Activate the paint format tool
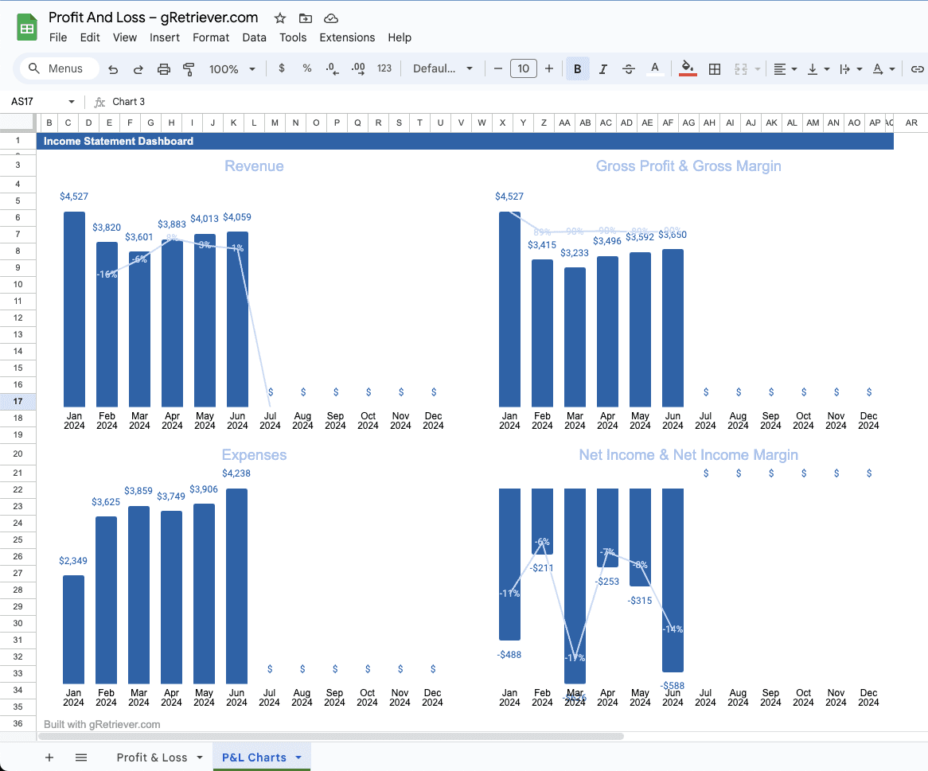Viewport: 928px width, 771px height. 189,69
